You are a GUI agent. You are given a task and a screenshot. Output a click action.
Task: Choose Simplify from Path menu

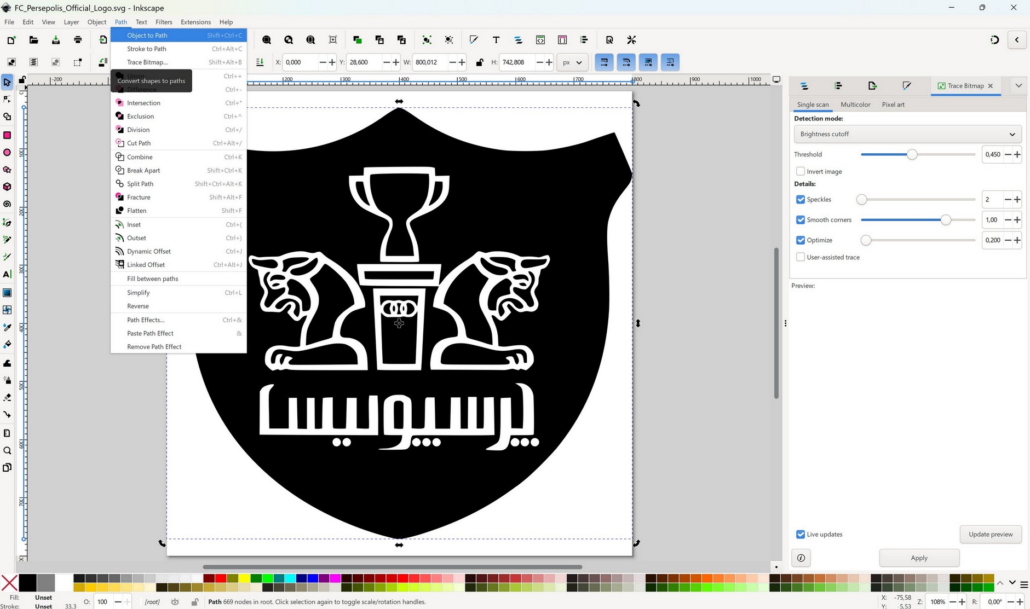pos(179,293)
